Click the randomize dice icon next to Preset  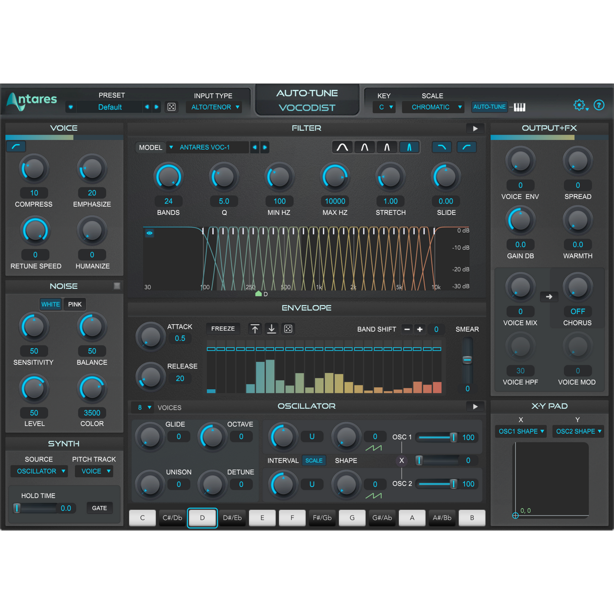point(172,106)
